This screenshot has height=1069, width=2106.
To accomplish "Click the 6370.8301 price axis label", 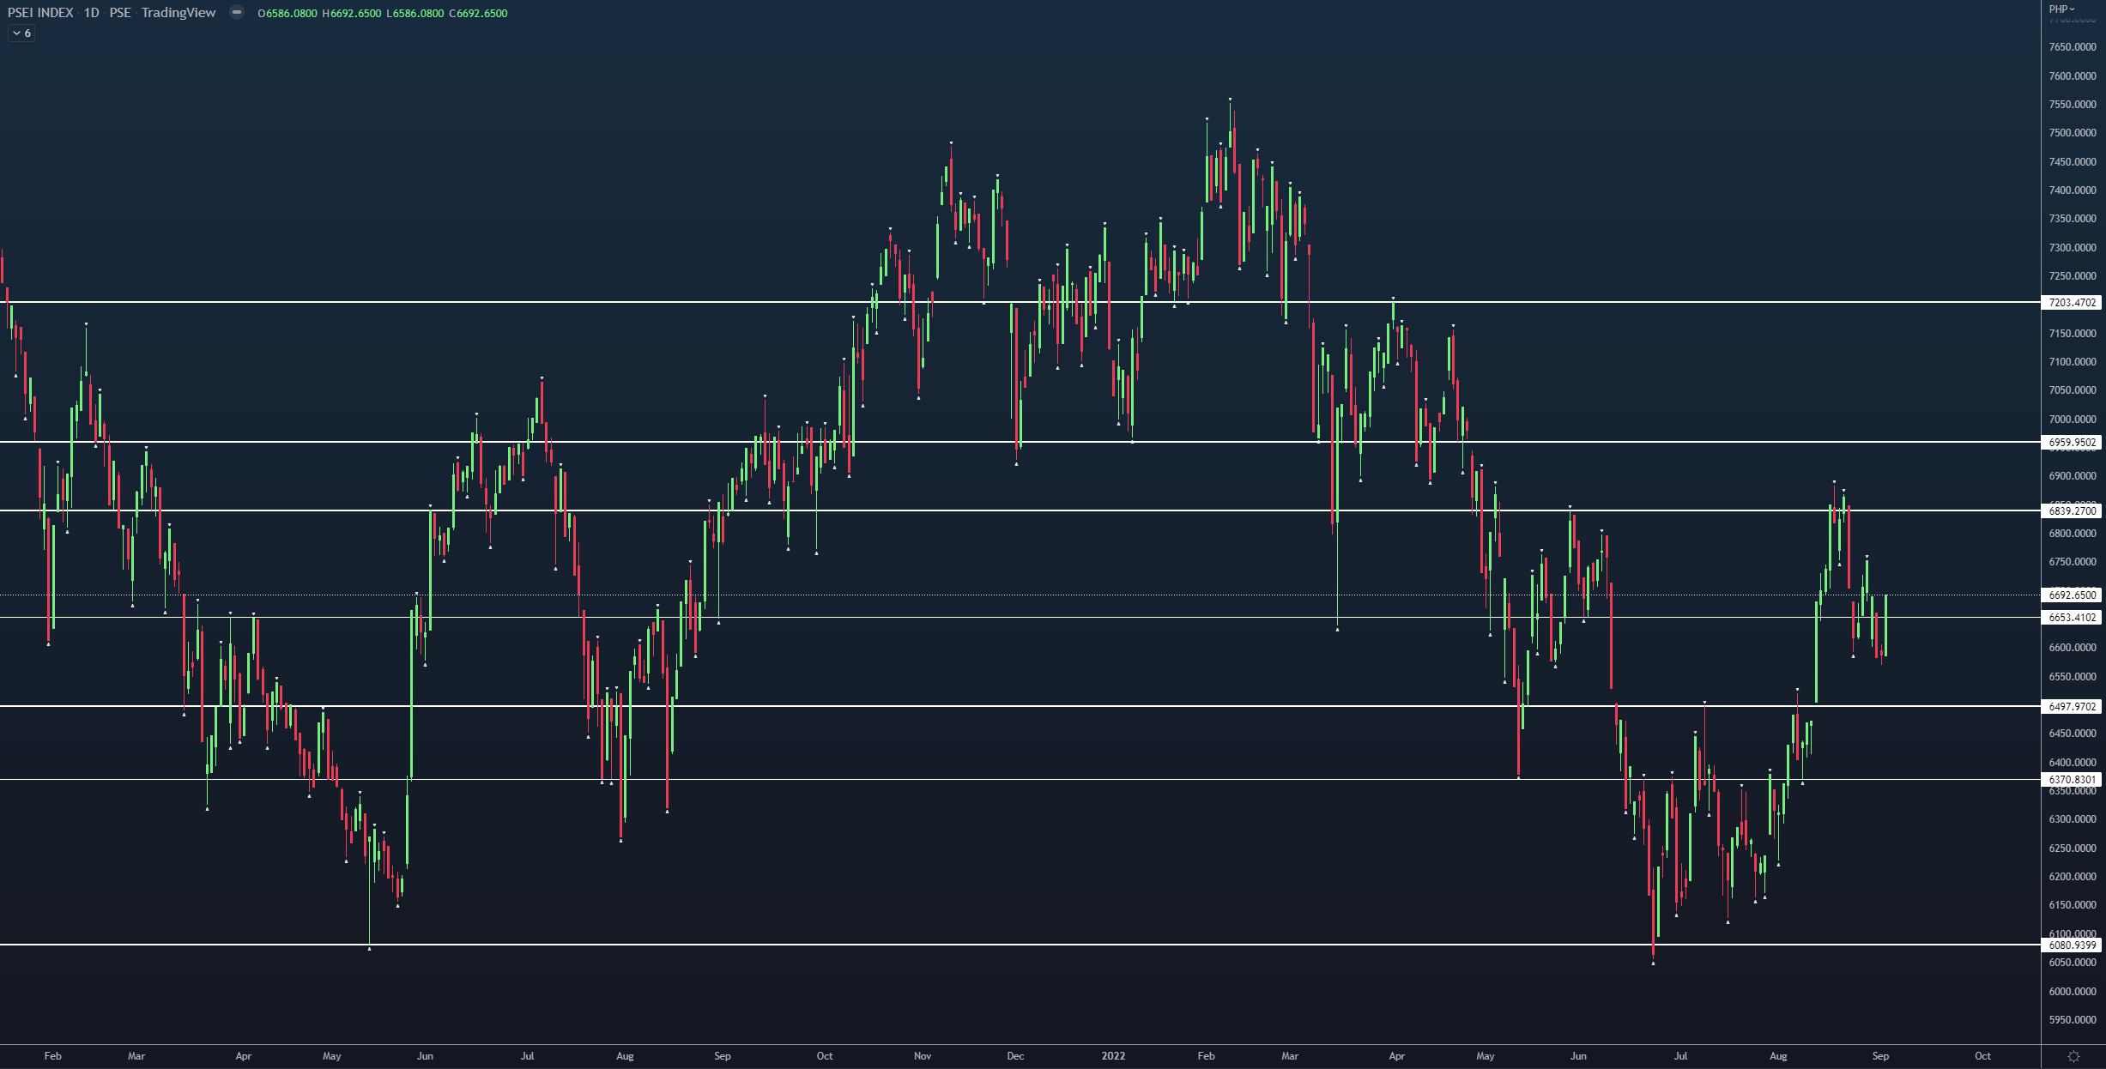I will pos(2073,780).
